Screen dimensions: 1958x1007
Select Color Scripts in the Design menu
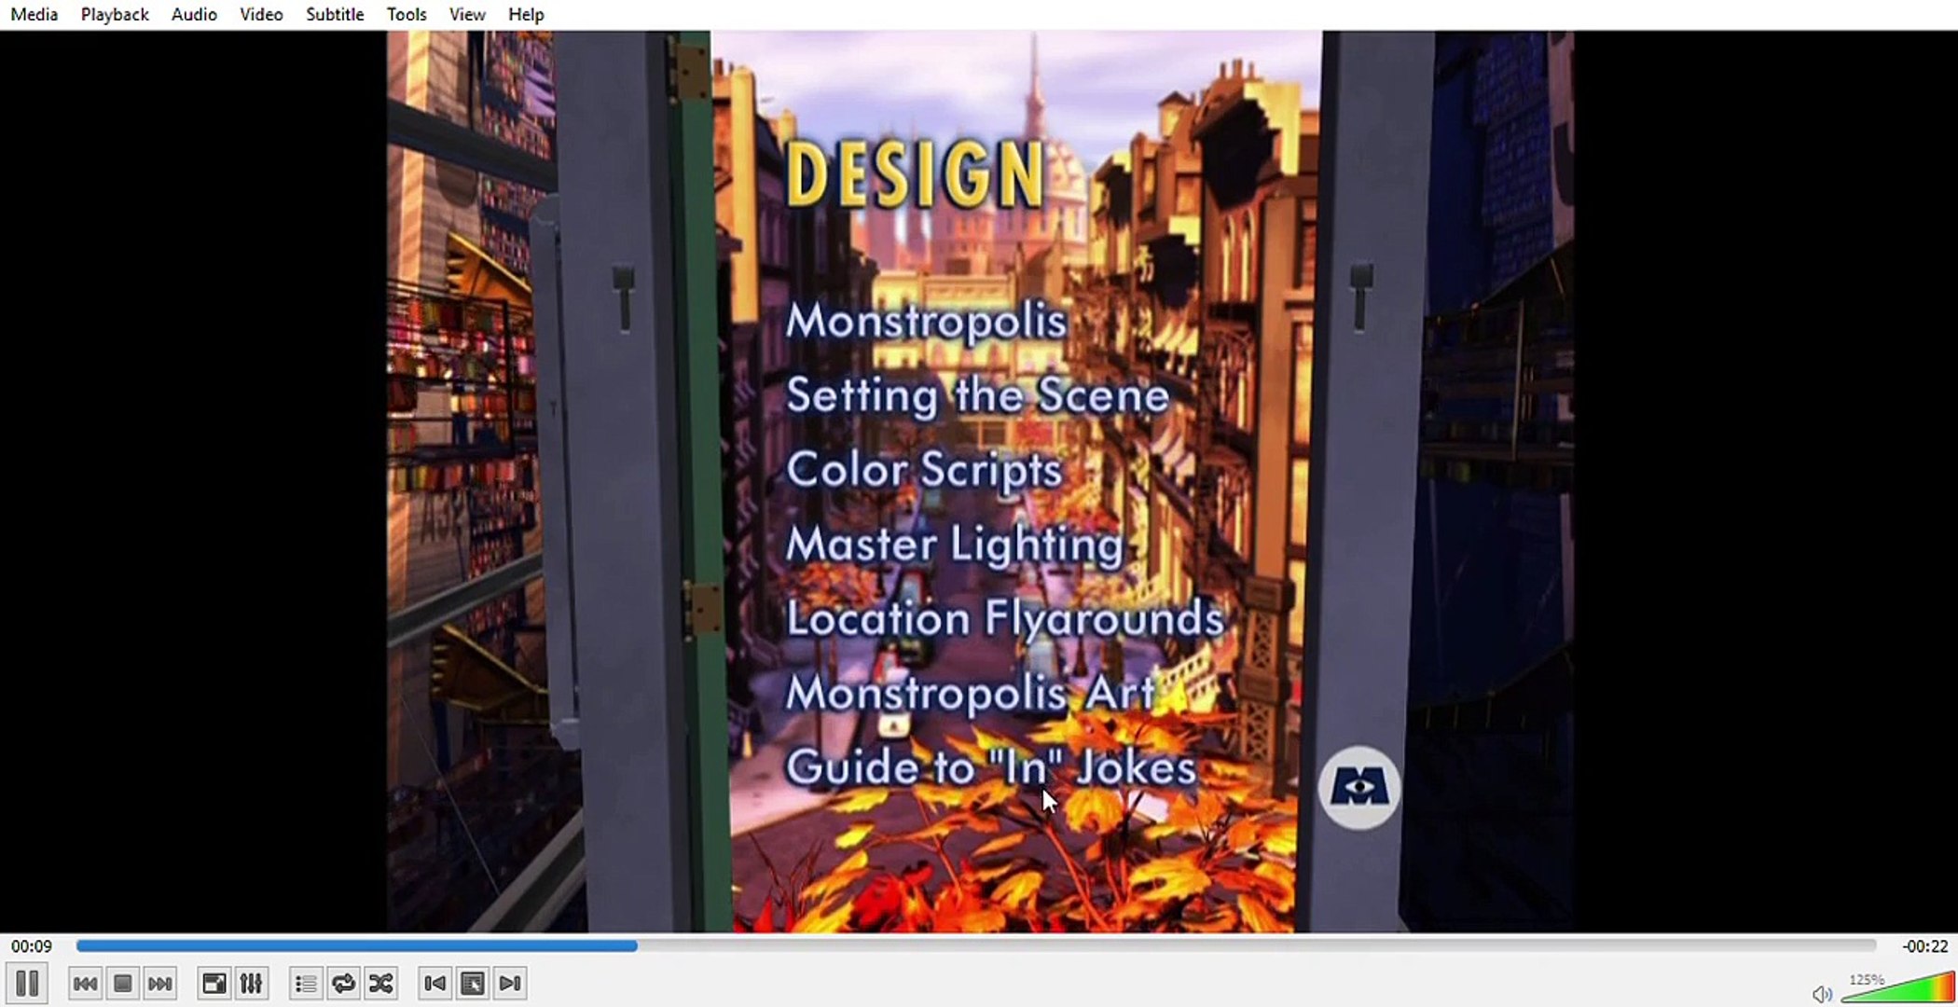coord(923,469)
